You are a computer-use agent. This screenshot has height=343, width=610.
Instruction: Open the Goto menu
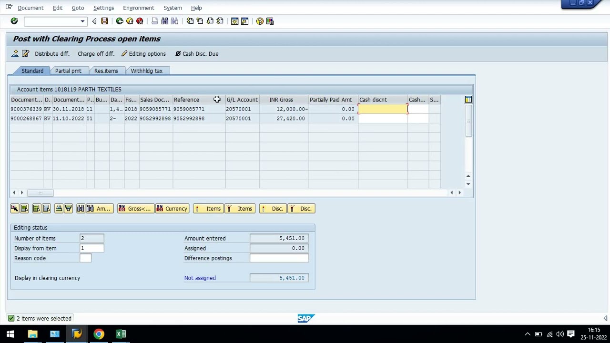coord(78,8)
